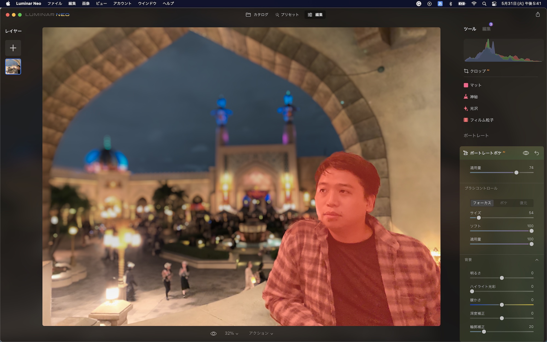Click the share/export icon

538,15
